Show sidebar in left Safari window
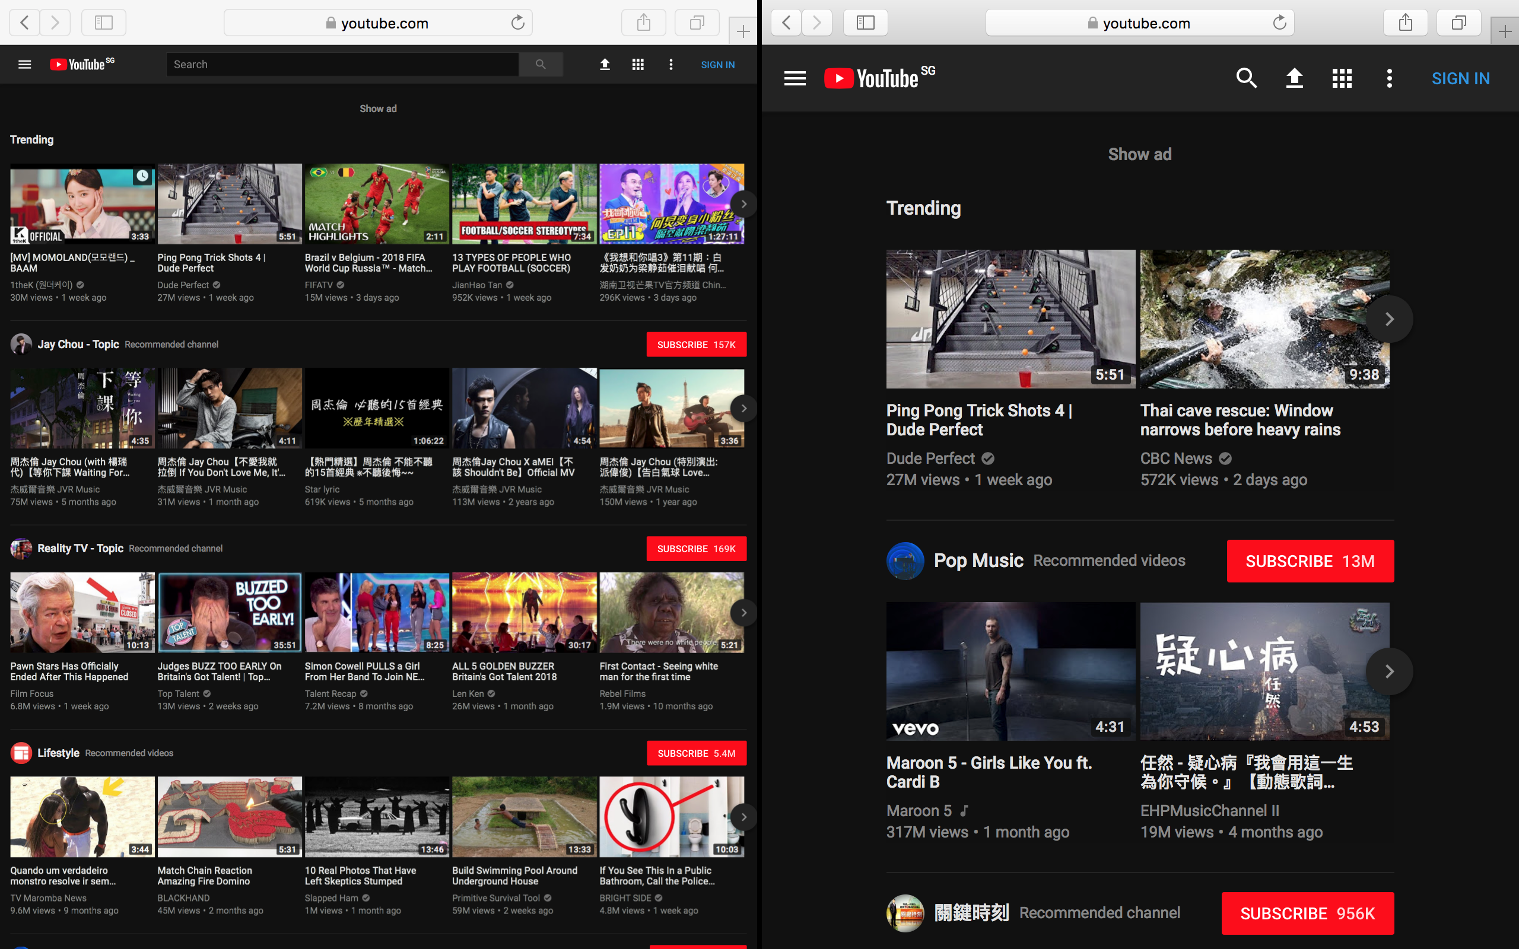Screen dimensions: 1519x949 [x=104, y=23]
